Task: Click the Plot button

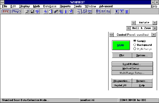Action: tap(122, 55)
